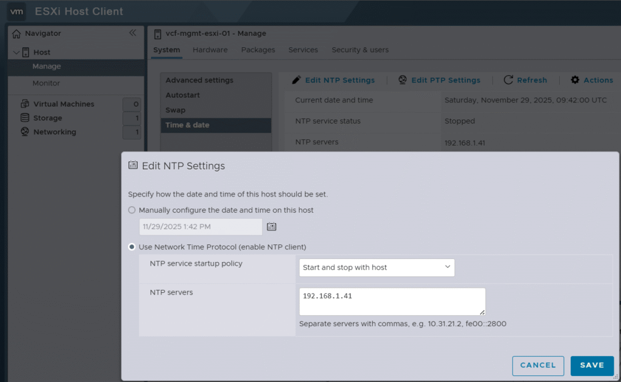
Task: Click the SAVE button
Action: (592, 366)
